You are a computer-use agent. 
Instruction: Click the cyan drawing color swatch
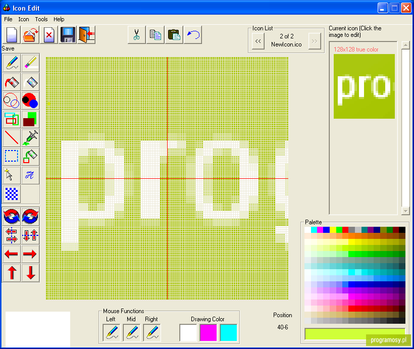point(228,333)
